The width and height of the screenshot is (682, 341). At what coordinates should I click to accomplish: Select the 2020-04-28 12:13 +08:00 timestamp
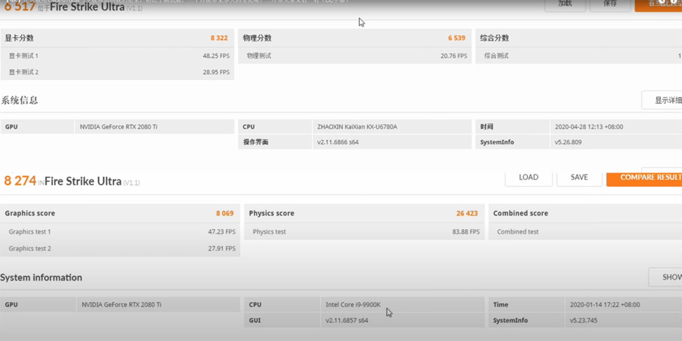pos(589,127)
